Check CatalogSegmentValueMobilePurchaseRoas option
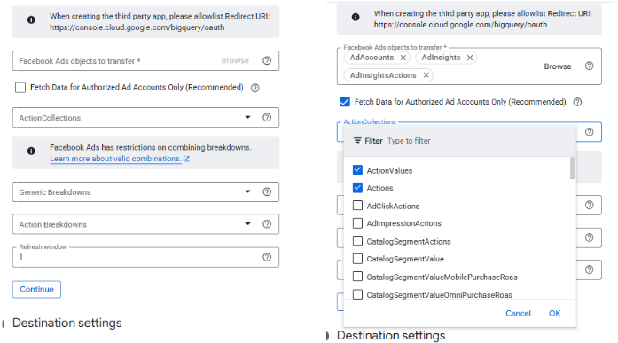The image size is (618, 343). [357, 276]
